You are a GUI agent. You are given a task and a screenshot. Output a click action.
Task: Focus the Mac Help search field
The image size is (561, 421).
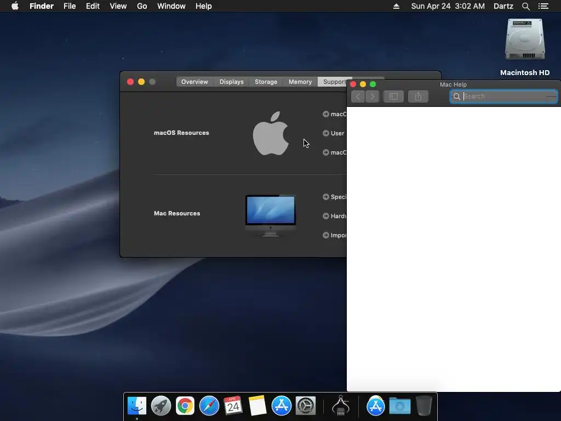503,96
